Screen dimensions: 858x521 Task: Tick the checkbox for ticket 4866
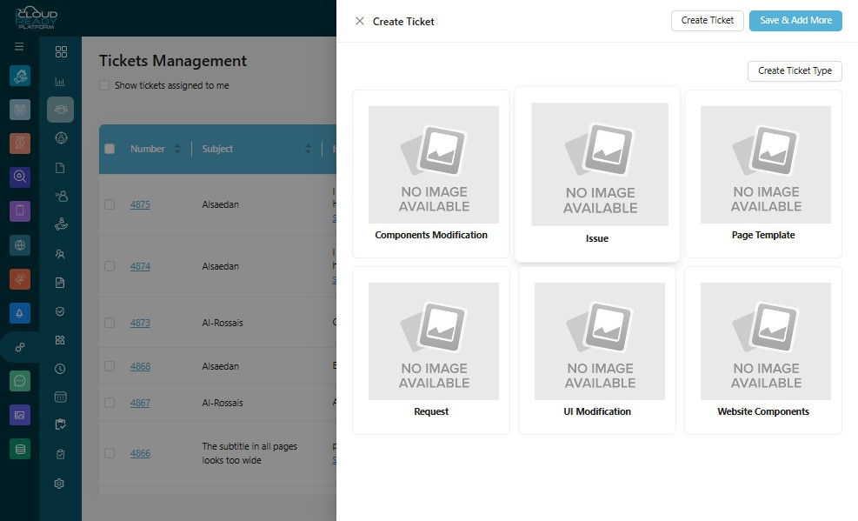[110, 453]
